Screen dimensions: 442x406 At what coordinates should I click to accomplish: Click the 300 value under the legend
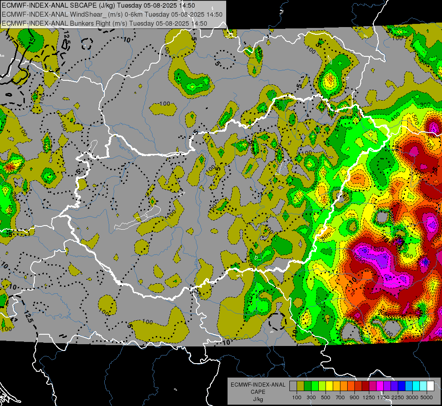(x=311, y=397)
